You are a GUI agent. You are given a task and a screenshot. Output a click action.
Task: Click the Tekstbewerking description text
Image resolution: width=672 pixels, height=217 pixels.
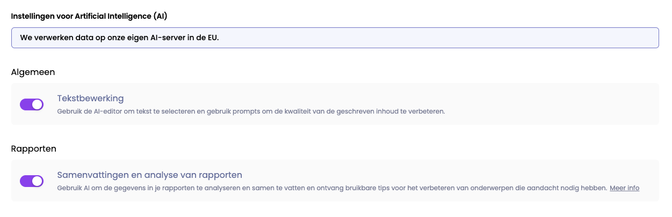pos(251,111)
